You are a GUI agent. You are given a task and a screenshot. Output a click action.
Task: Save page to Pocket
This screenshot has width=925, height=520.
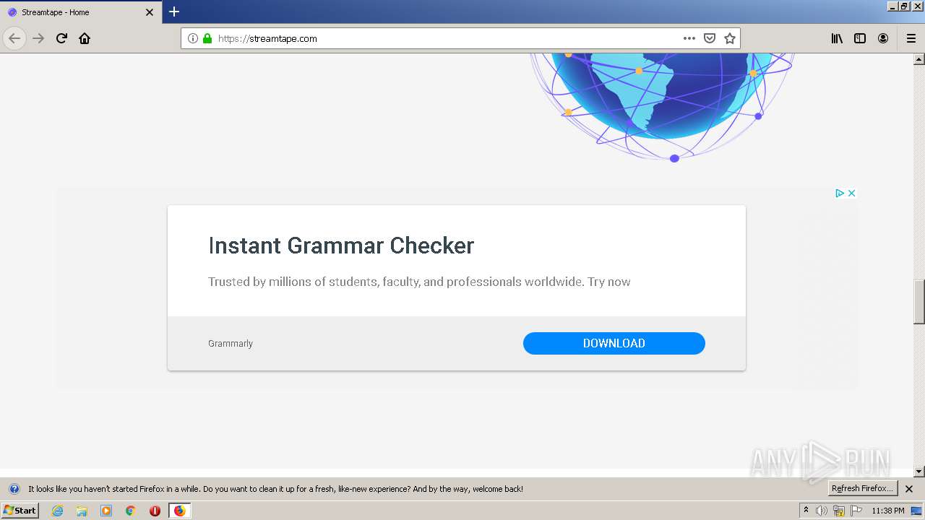point(710,38)
